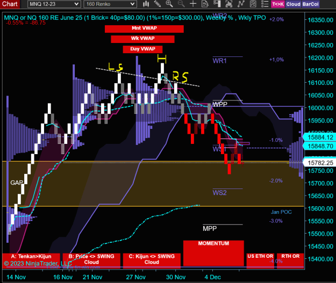The height and width of the screenshot is (283, 336).
Task: Click the 21 Nov date label
Action: (92, 277)
